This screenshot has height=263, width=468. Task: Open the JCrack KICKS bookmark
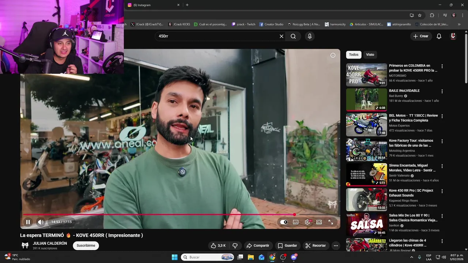[179, 24]
